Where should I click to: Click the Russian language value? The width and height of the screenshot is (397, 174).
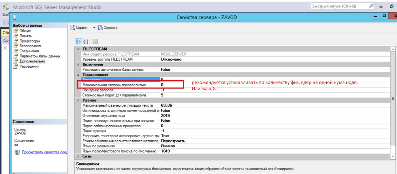168,146
